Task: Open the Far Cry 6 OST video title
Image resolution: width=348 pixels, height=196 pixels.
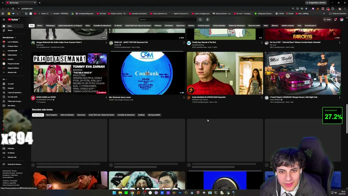Action: click(295, 42)
